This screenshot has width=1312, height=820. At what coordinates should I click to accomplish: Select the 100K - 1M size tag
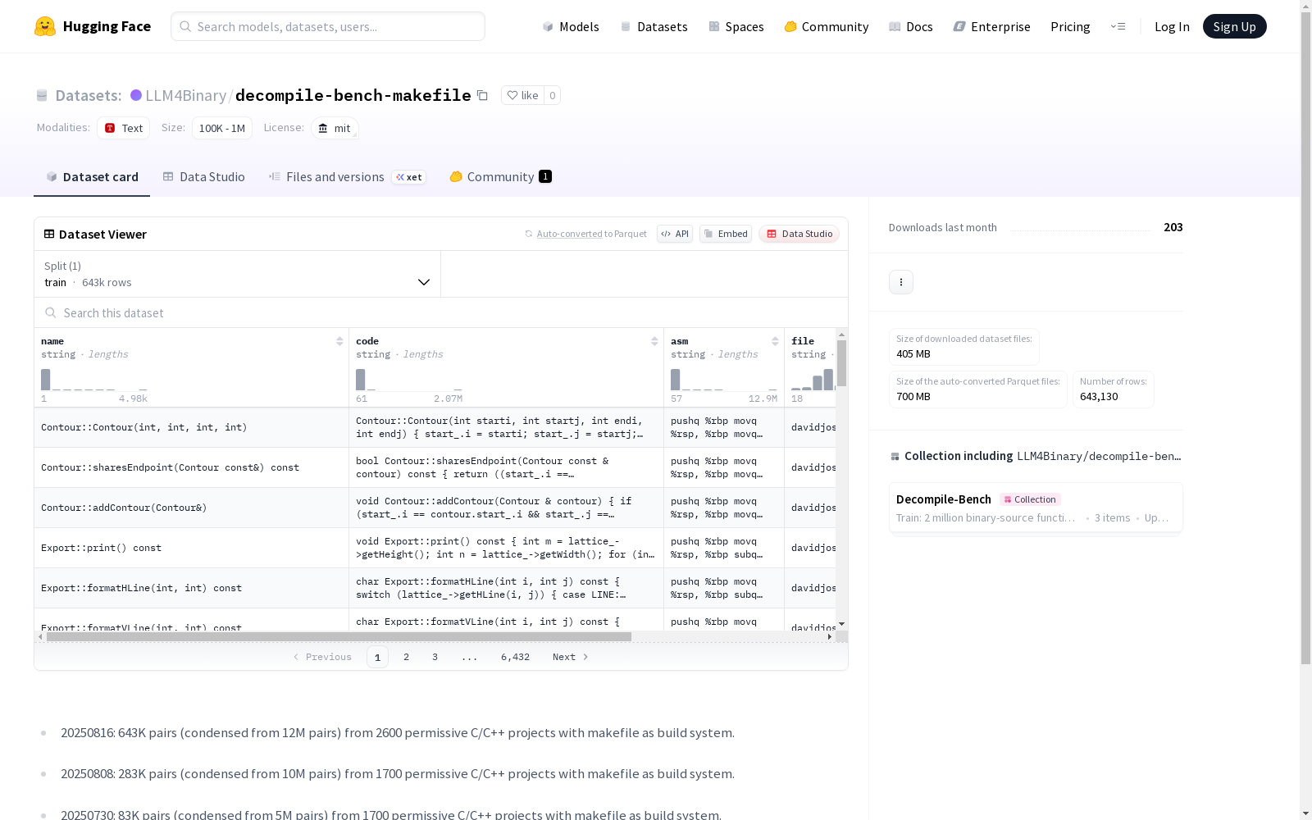point(222,128)
